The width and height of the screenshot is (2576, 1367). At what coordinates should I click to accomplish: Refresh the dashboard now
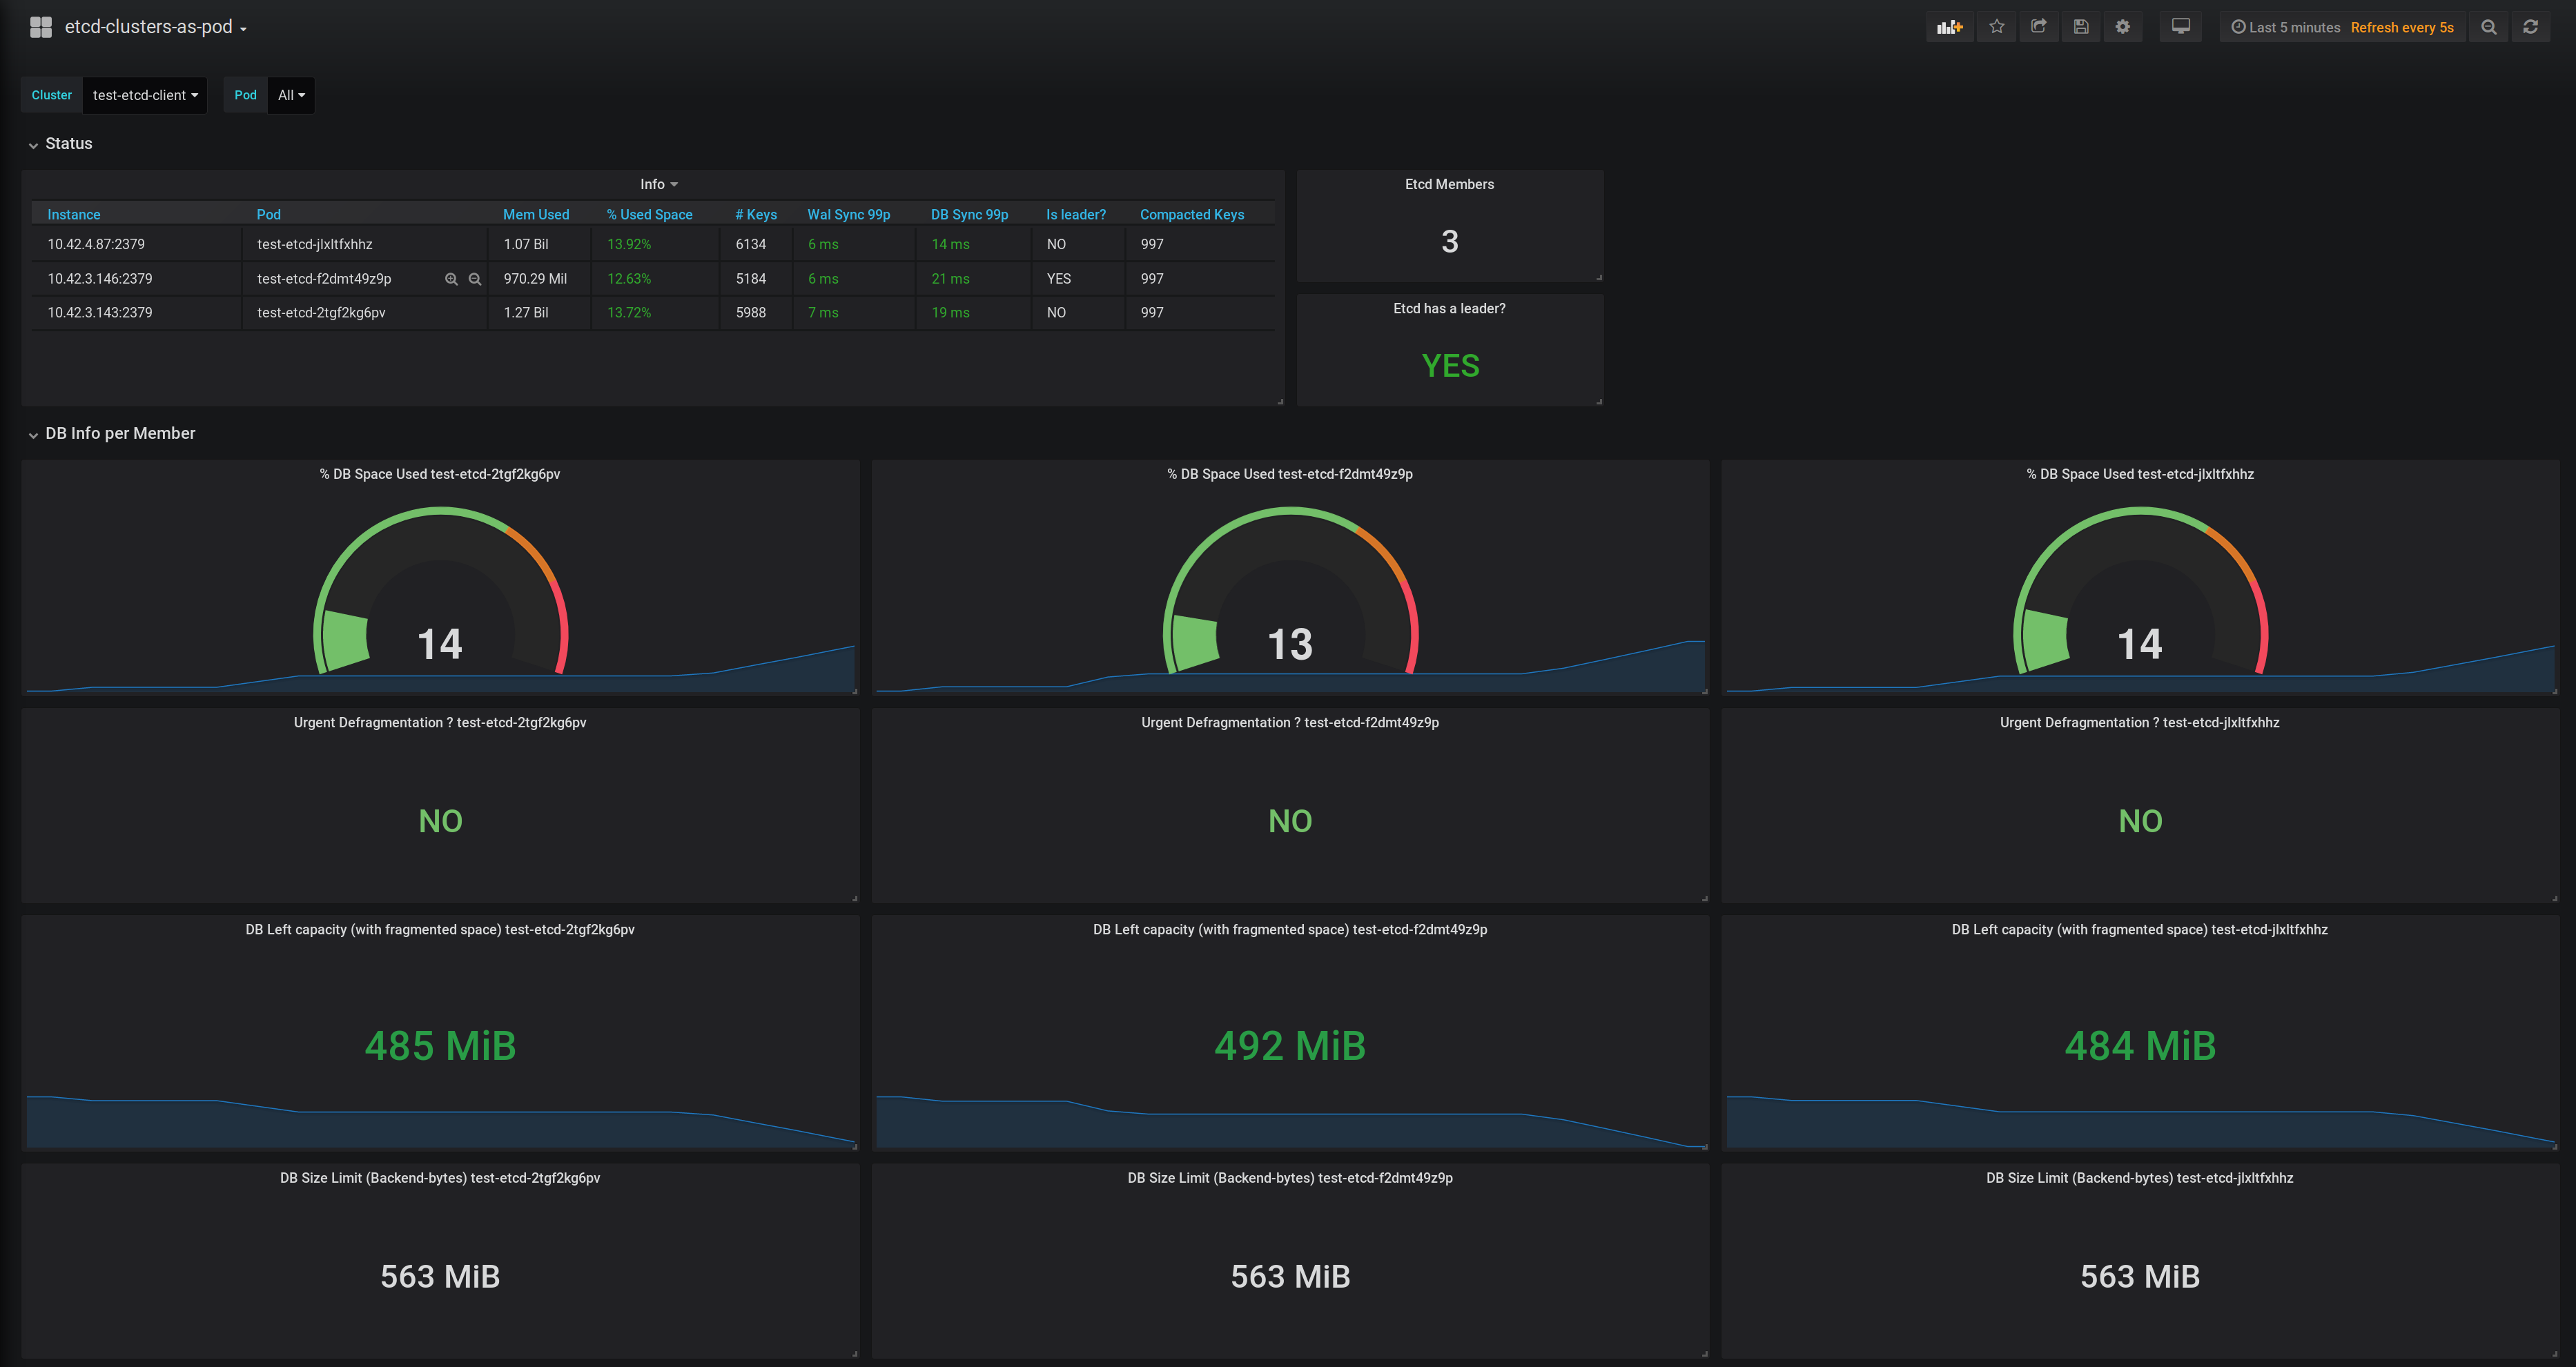(x=2530, y=27)
